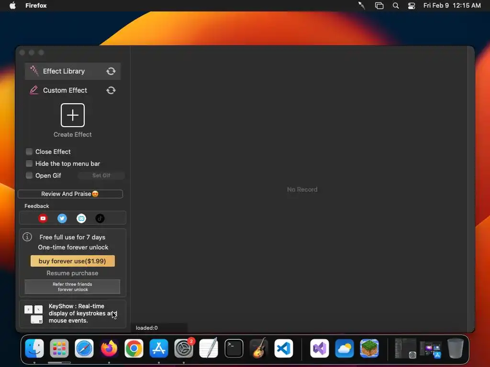This screenshot has height=367, width=490.
Task: Open the minimized settings window in Dock
Action: (406, 348)
